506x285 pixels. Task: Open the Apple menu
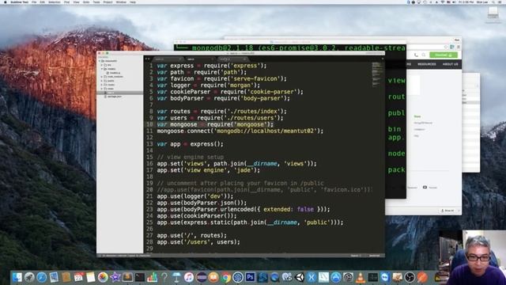[x=5, y=2]
